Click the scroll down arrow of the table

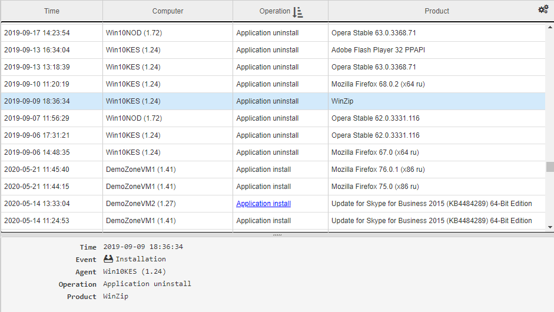tap(550, 227)
